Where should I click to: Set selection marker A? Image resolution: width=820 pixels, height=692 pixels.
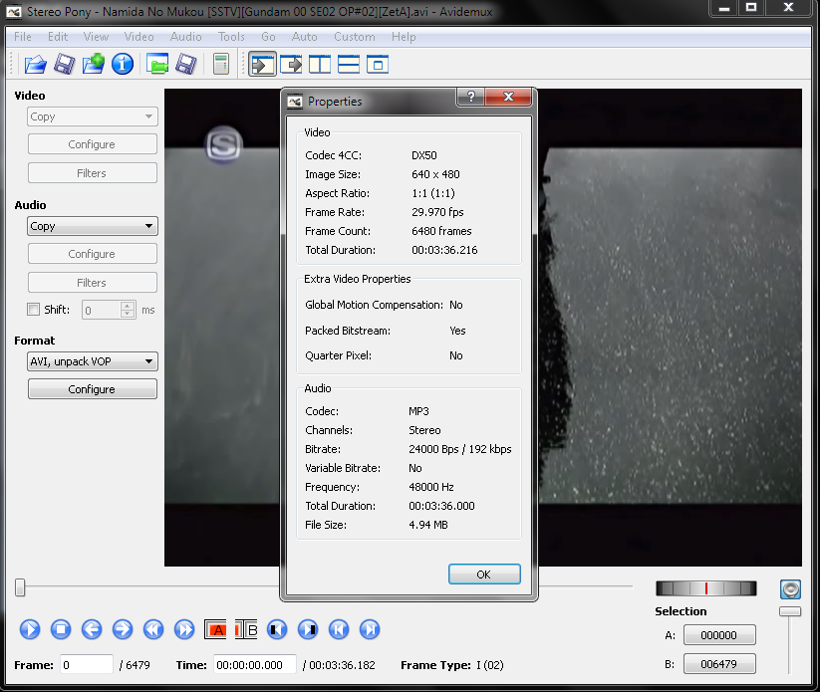pyautogui.click(x=215, y=629)
